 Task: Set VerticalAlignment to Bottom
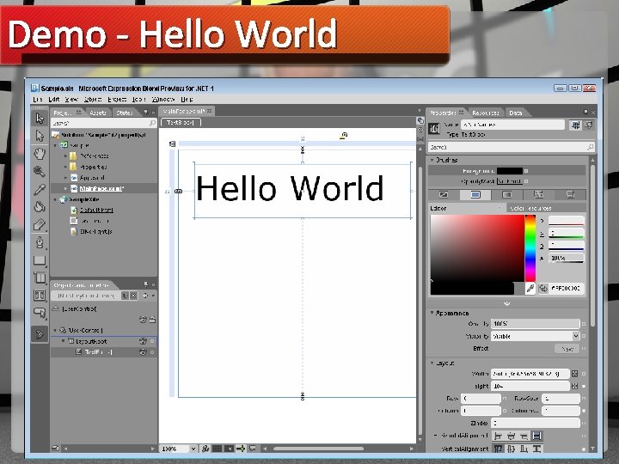click(524, 449)
